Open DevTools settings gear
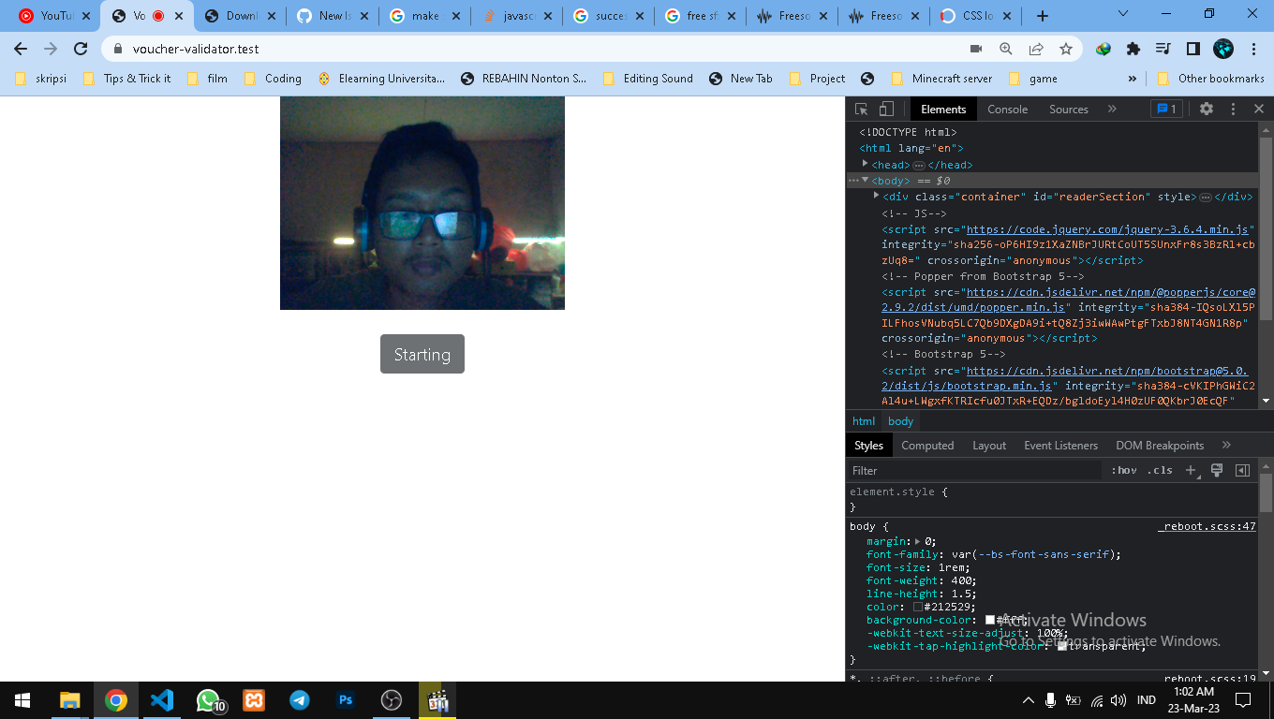 [1206, 109]
